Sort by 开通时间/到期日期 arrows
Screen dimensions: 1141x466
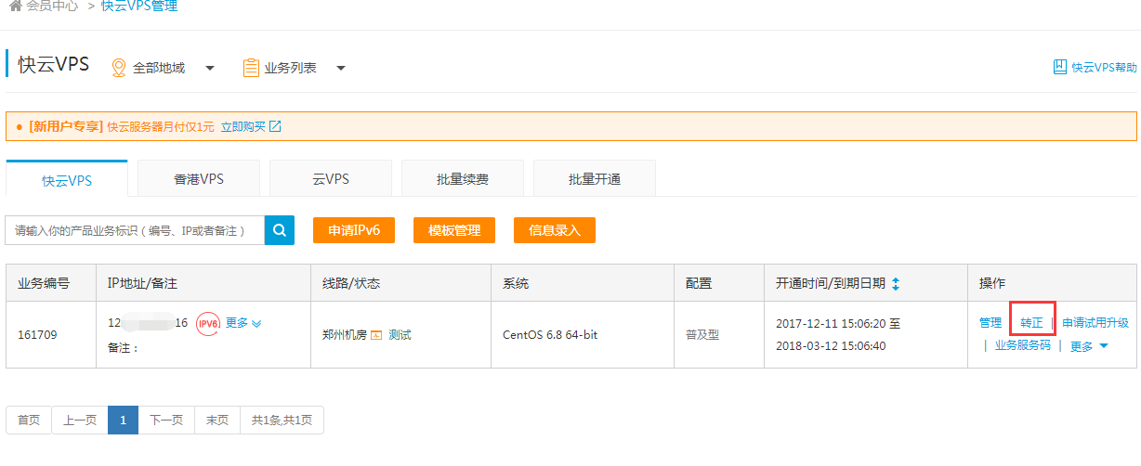coord(895,283)
